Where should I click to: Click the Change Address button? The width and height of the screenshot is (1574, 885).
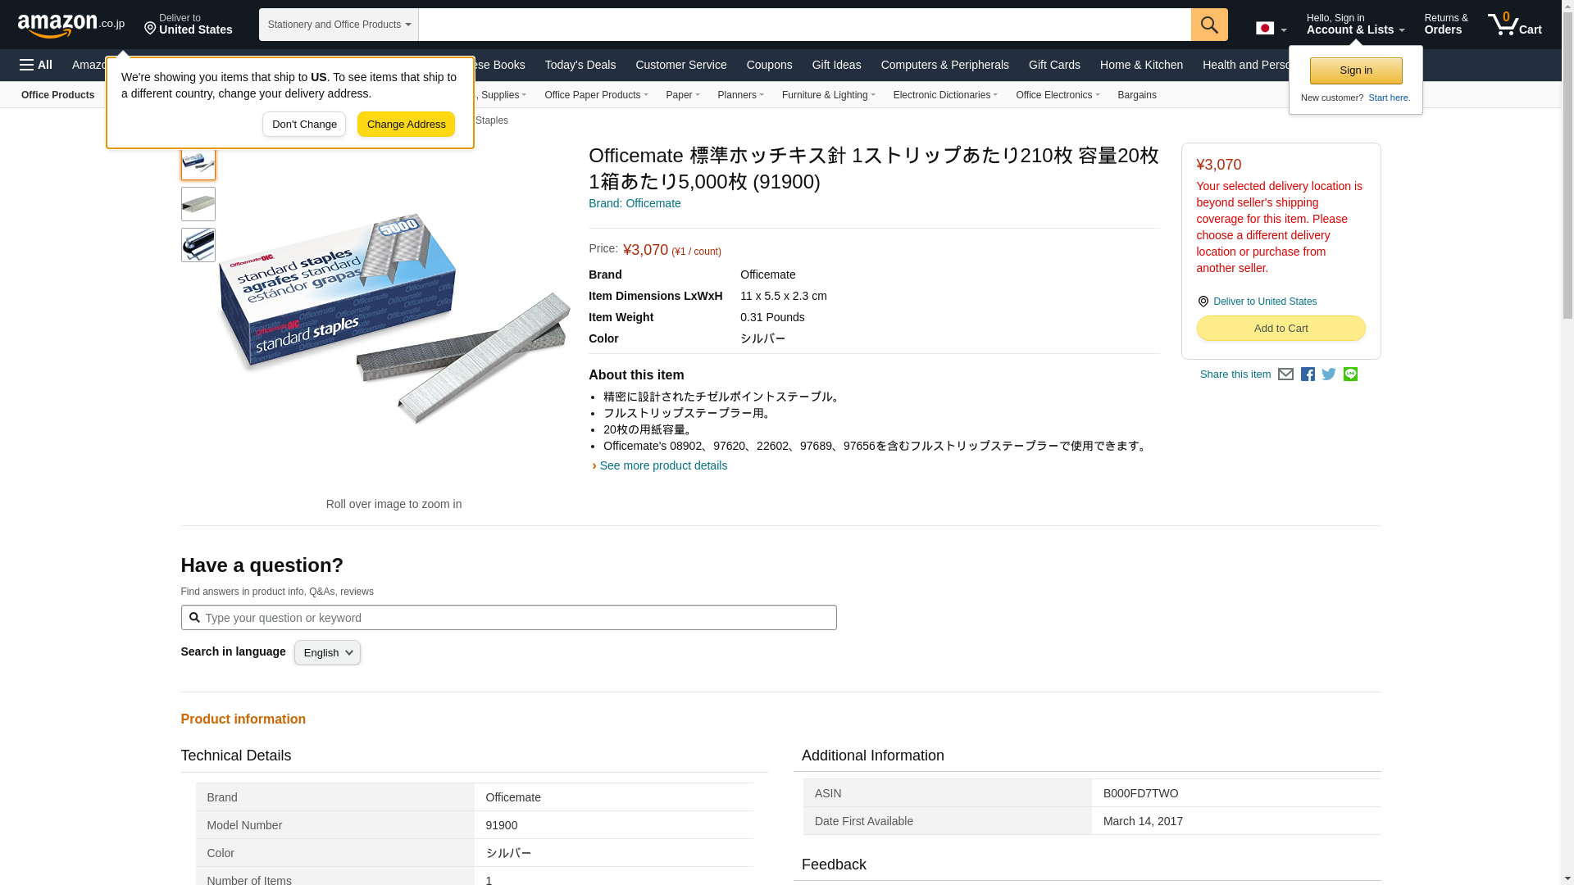tap(406, 125)
